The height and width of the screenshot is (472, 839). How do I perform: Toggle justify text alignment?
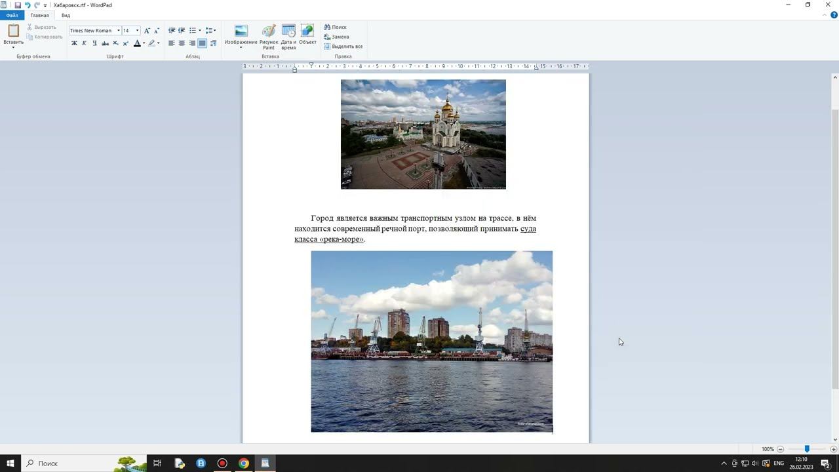[203, 43]
